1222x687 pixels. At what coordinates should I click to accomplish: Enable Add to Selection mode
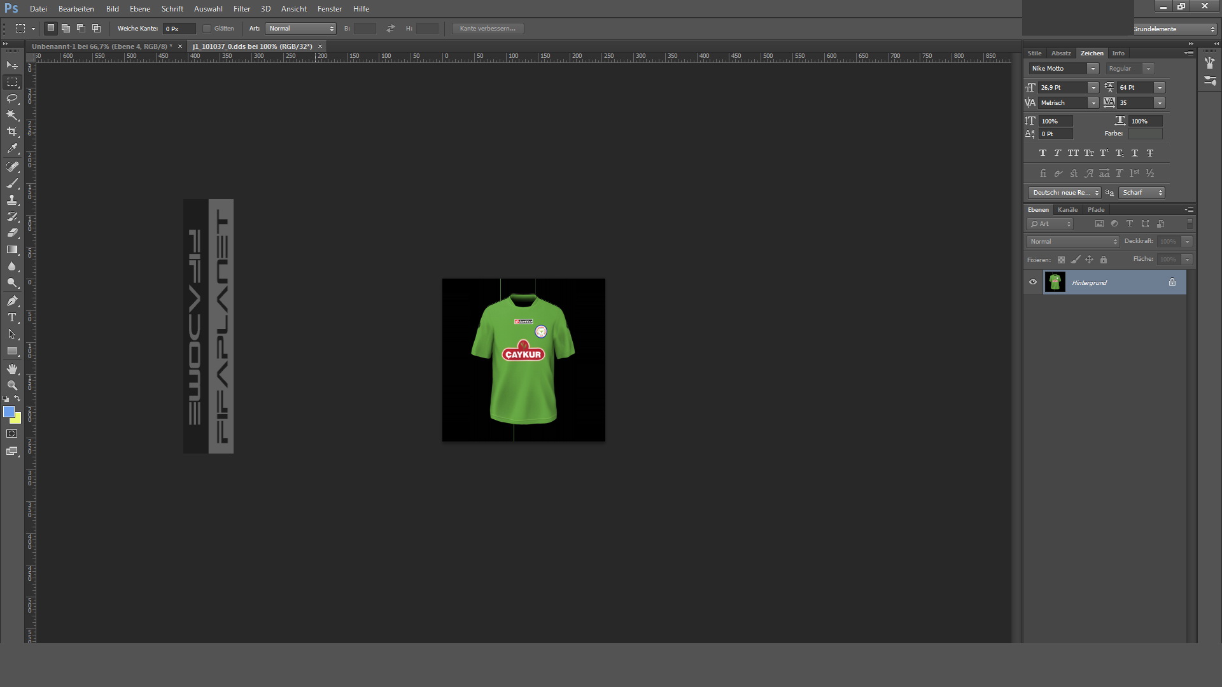coord(66,28)
